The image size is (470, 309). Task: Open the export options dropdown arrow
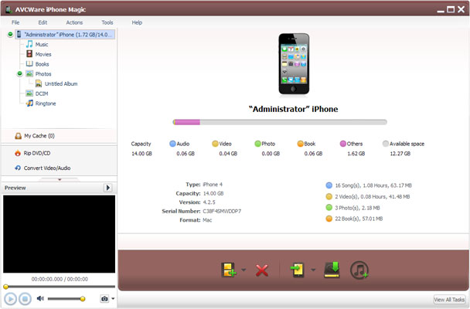pos(313,270)
